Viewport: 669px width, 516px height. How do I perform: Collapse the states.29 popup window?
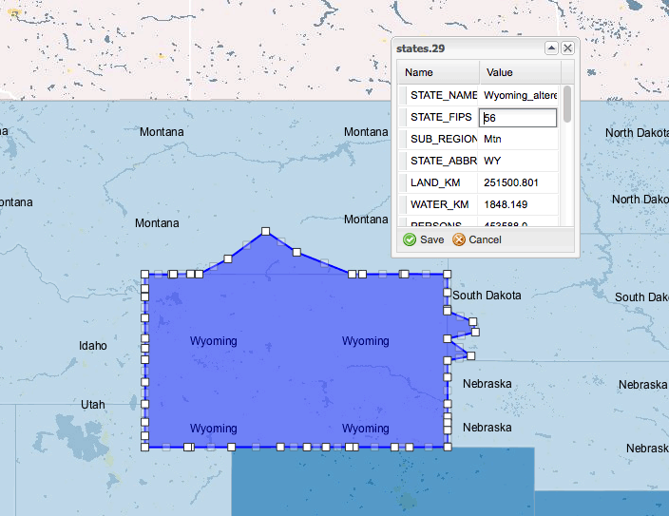click(551, 48)
